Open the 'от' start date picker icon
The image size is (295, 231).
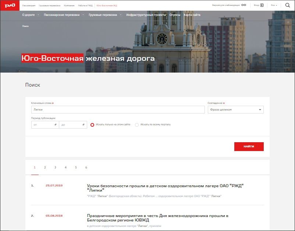pyautogui.click(x=55, y=125)
